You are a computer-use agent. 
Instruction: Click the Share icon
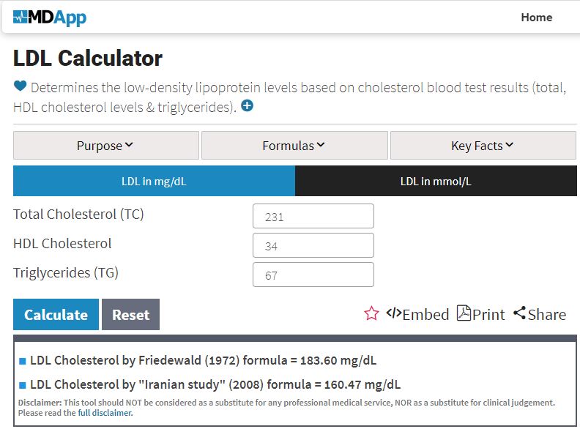click(x=520, y=313)
